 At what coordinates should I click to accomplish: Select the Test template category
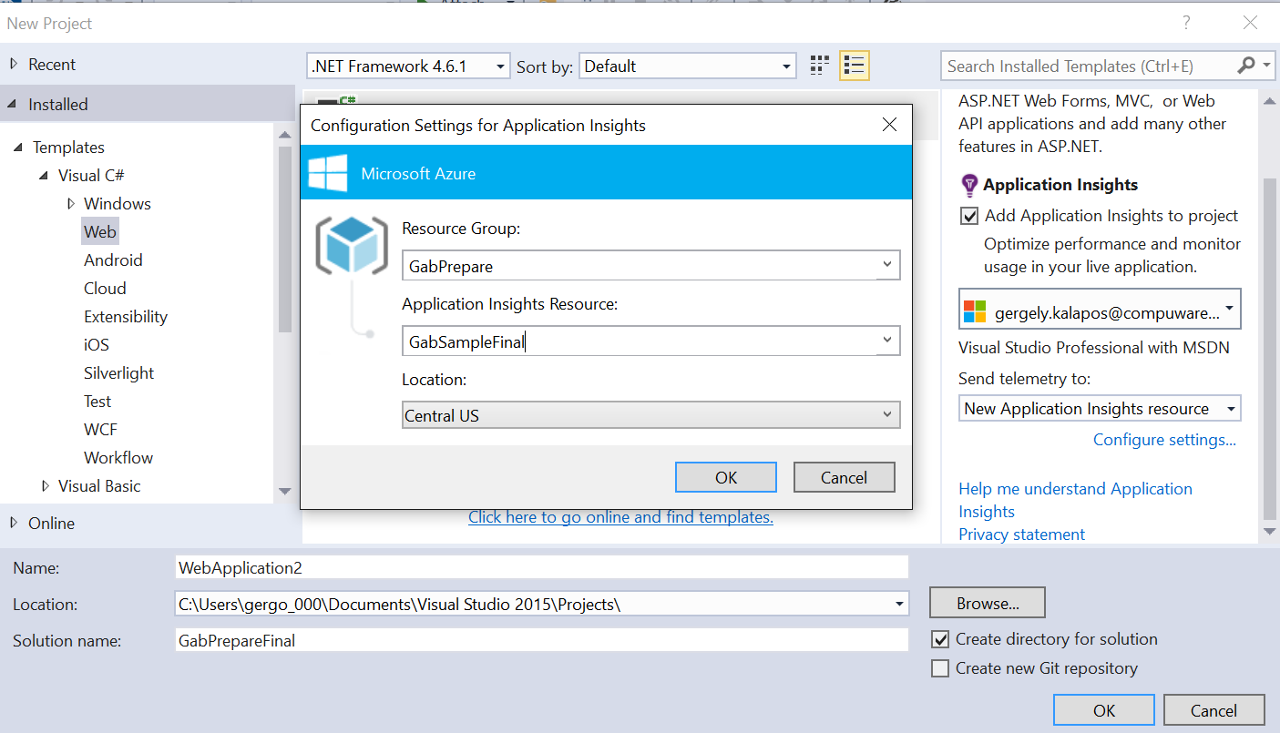97,401
